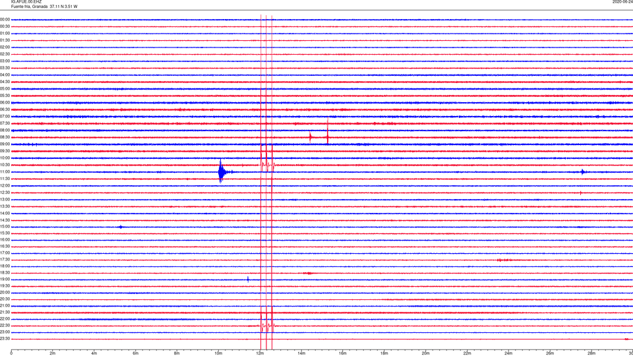Image resolution: width=633 pixels, height=356 pixels.
Task: Click the 6m tick label on time axis
Action: point(136,353)
